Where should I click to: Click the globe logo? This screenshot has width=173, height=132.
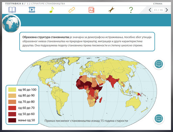pyautogui.click(x=11, y=24)
